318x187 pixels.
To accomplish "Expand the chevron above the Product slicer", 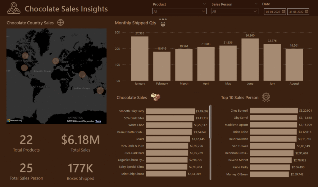I will click(x=204, y=4).
